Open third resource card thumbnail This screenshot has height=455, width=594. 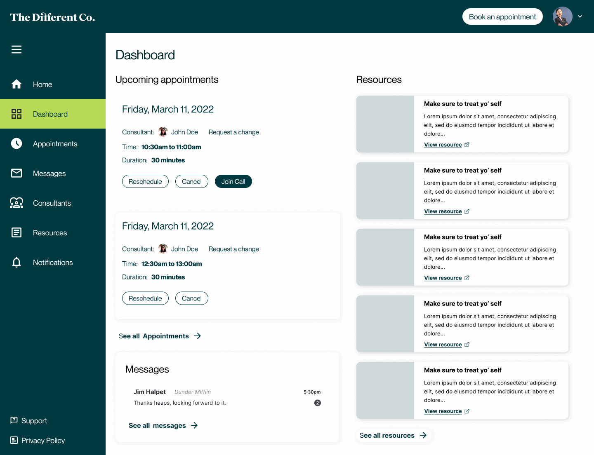pos(385,257)
